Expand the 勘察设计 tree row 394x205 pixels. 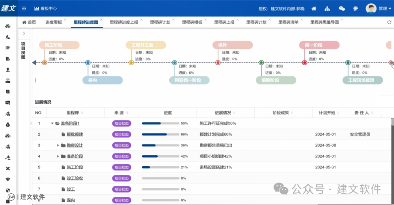coord(58,145)
